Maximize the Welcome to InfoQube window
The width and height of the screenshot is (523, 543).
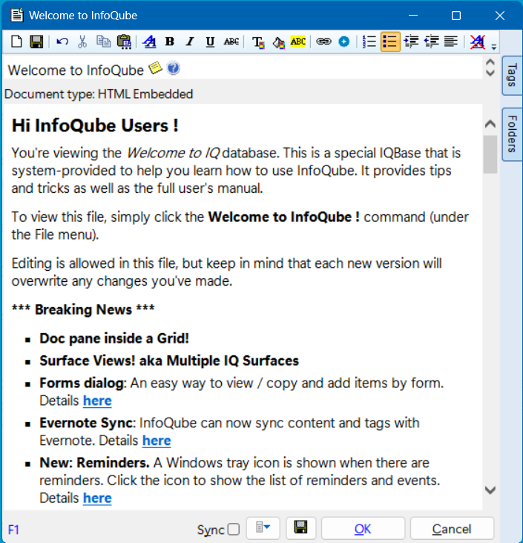[x=456, y=16]
